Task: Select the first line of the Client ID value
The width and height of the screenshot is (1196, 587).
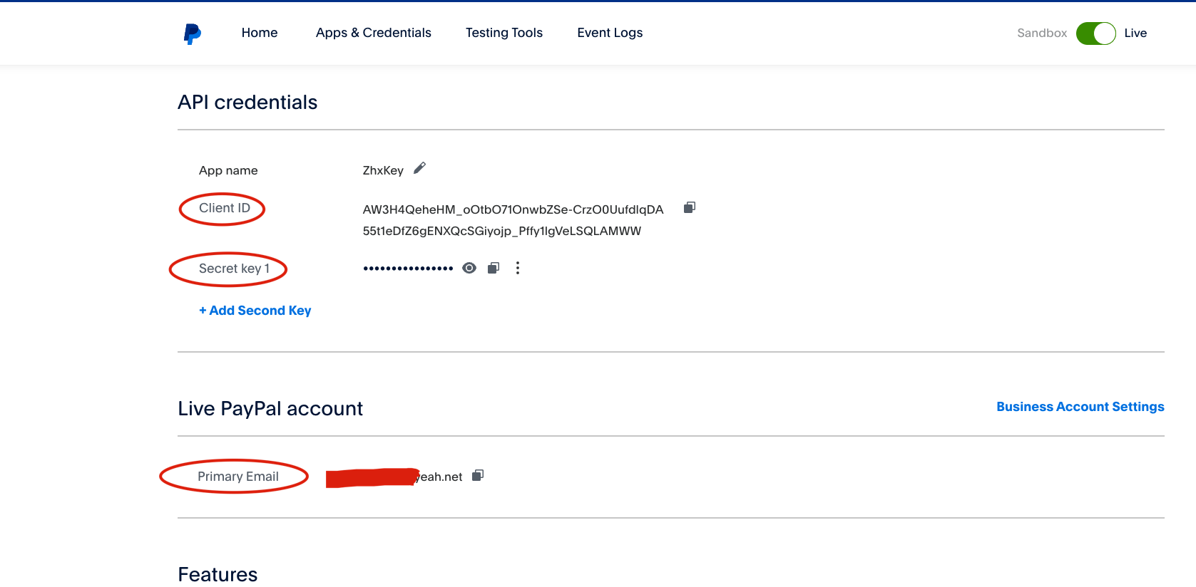Action: pos(513,209)
